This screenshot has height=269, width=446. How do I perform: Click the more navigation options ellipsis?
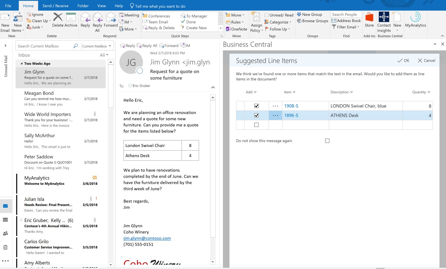pos(5,261)
